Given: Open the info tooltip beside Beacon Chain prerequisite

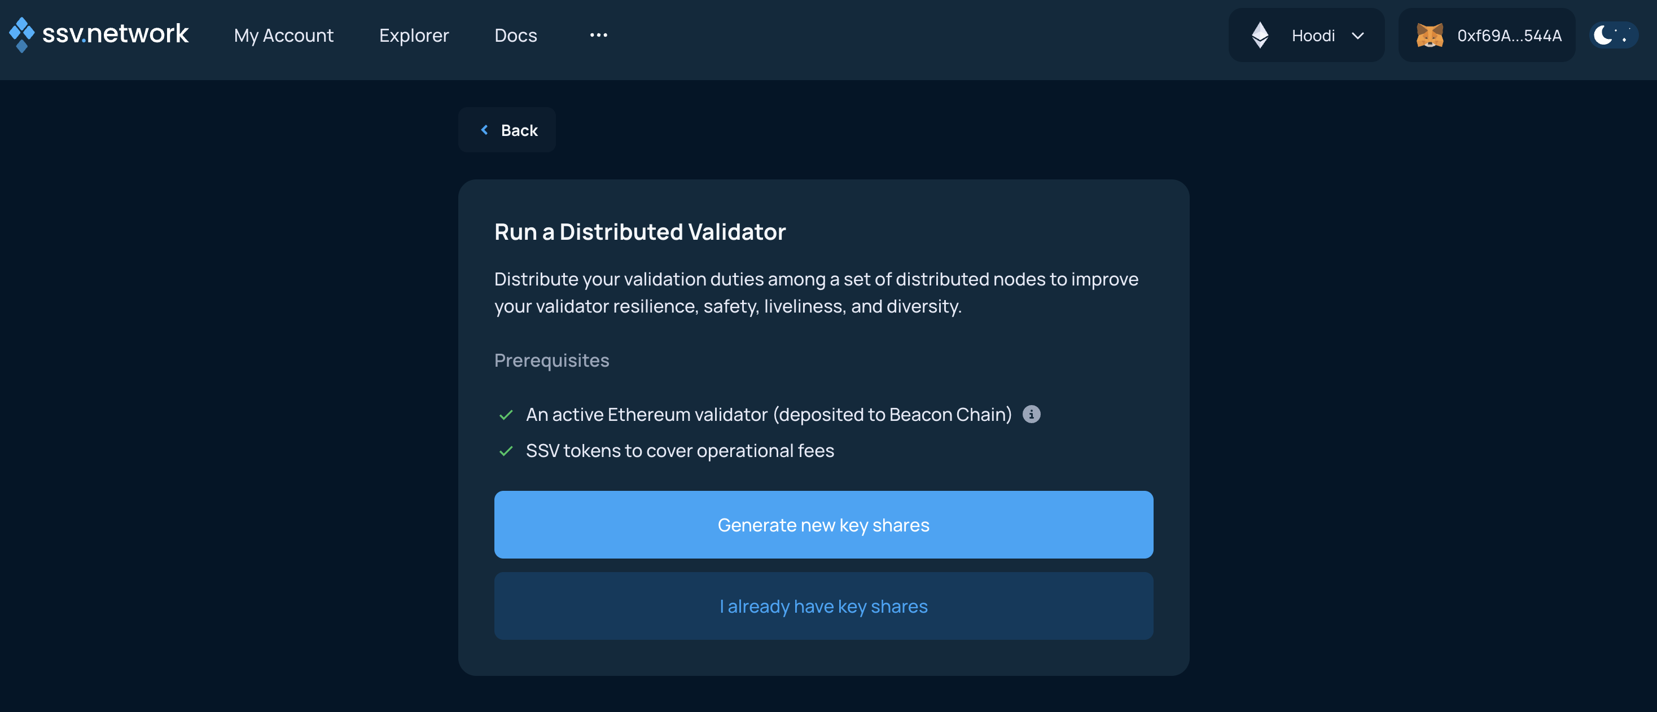Looking at the screenshot, I should [1032, 414].
